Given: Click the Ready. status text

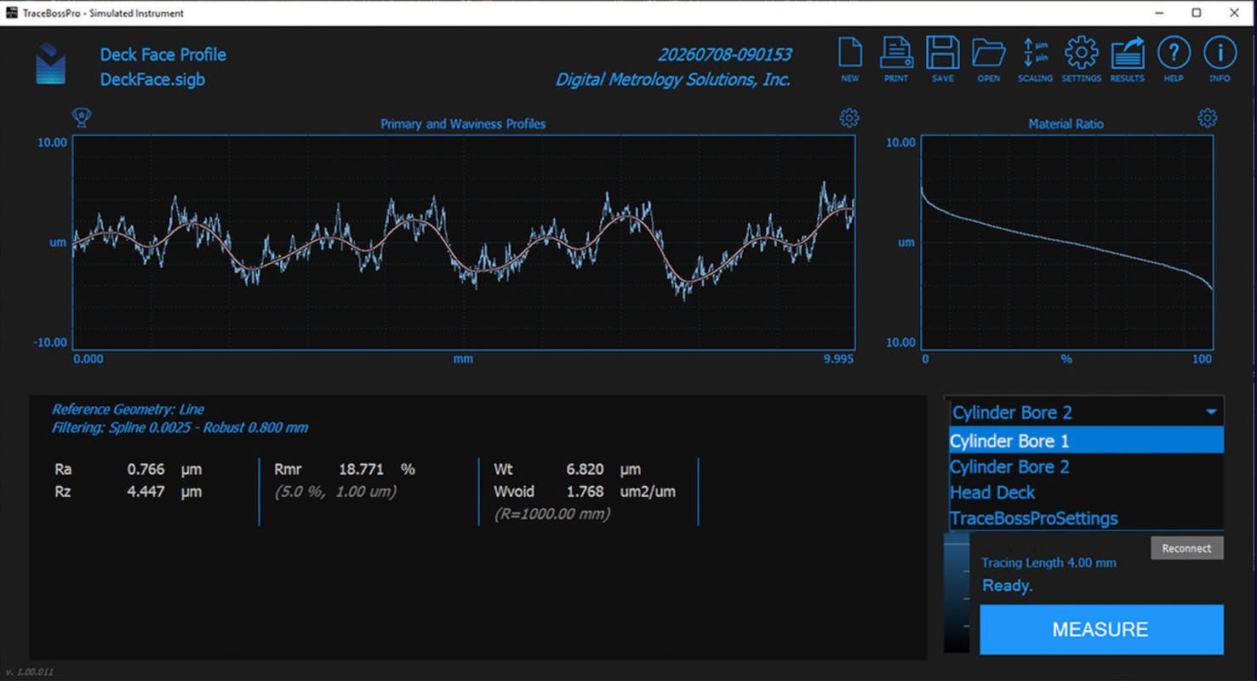Looking at the screenshot, I should pyautogui.click(x=1008, y=586).
